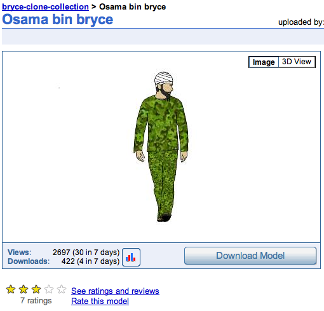Open the bryce-clone-collection breadcrumb link

pos(45,7)
